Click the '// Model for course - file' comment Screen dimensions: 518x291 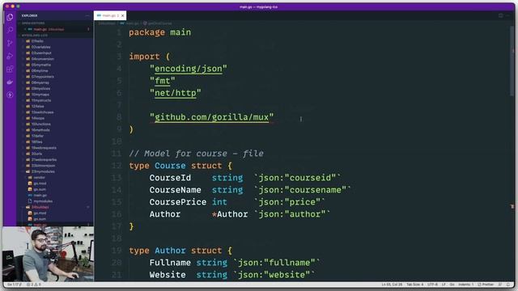pos(196,154)
